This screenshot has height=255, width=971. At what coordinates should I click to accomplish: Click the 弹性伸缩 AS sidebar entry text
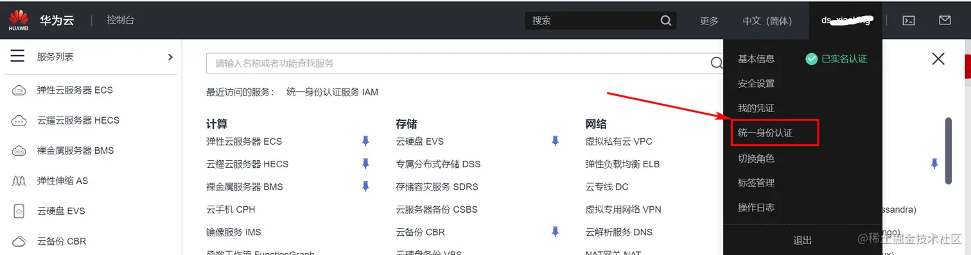coord(63,181)
